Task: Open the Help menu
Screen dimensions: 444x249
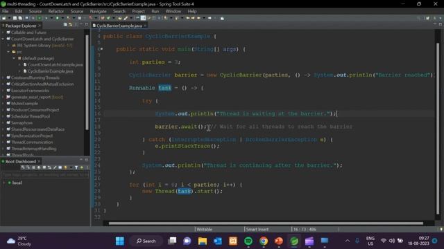Action: tap(192, 11)
